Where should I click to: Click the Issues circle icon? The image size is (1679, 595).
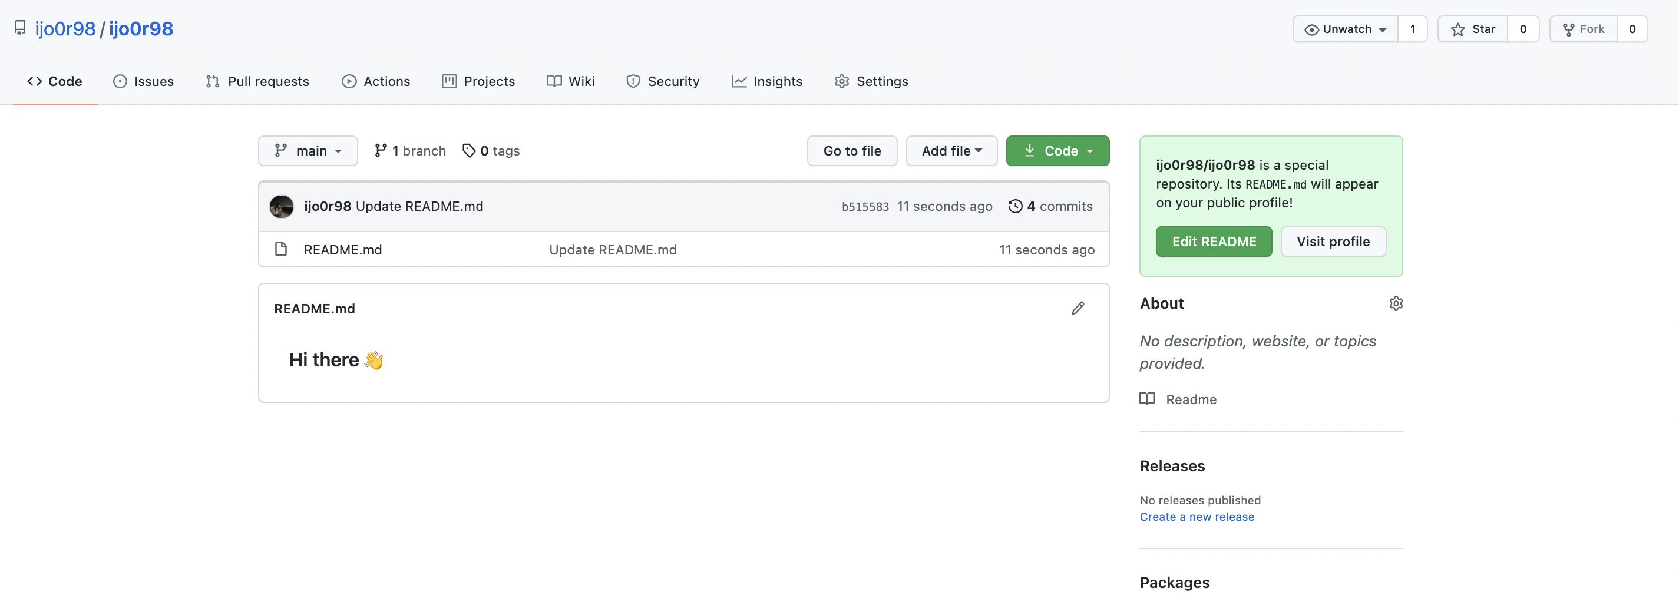coord(120,81)
